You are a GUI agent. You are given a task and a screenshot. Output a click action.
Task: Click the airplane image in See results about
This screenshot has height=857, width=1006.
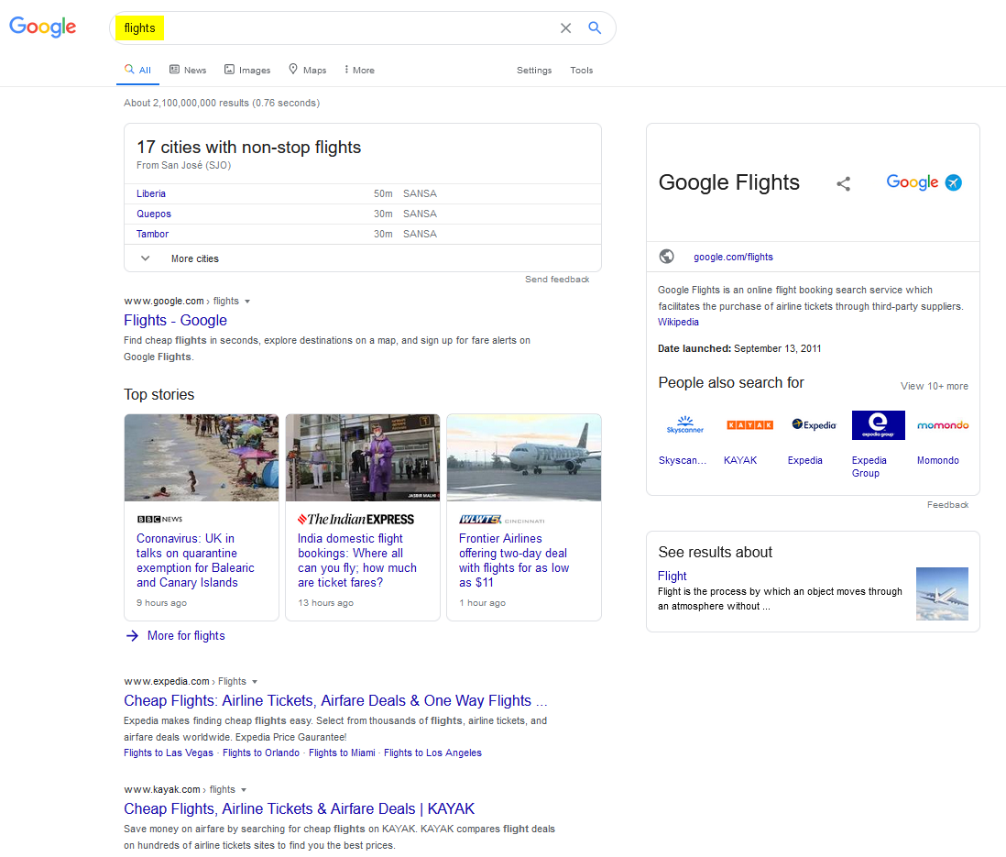pos(942,594)
